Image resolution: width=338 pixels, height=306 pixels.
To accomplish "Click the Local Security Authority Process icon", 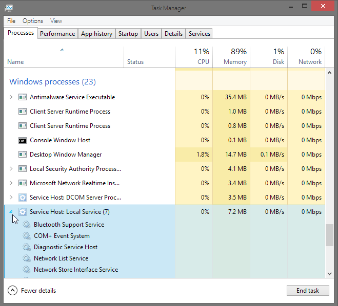I will tap(23, 169).
